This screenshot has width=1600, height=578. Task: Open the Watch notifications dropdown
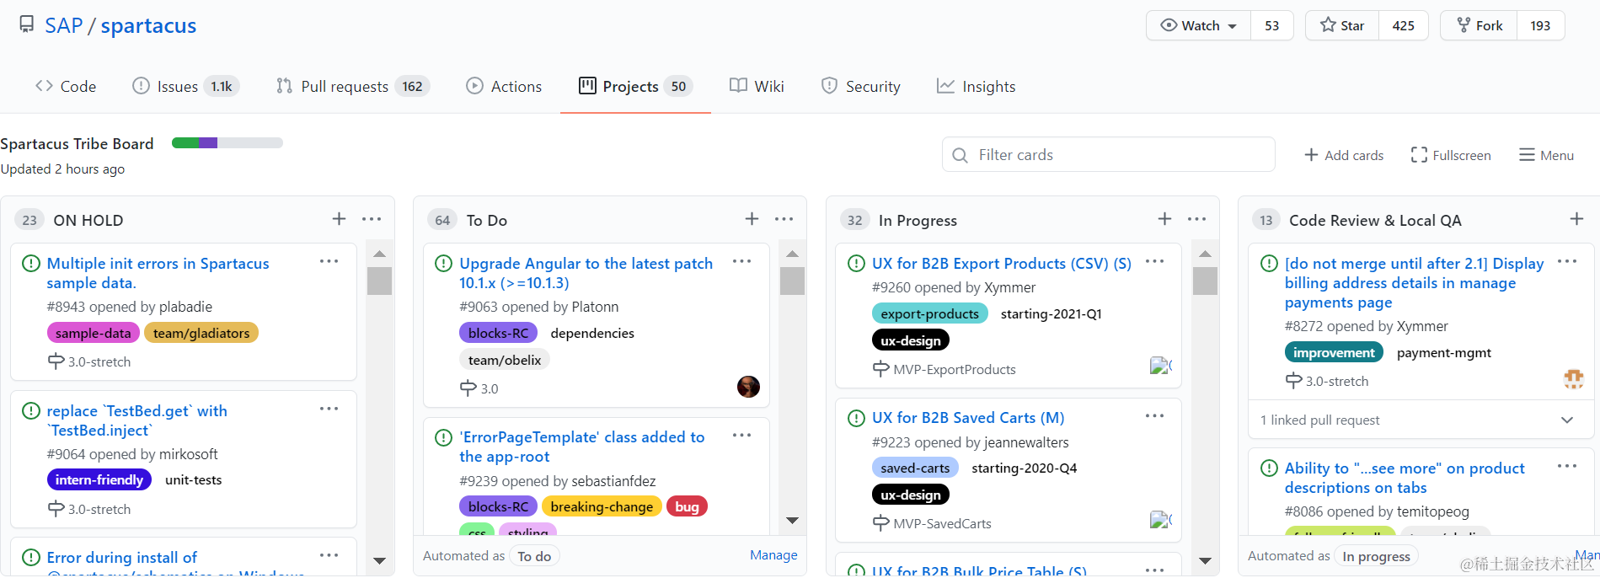coord(1199,25)
